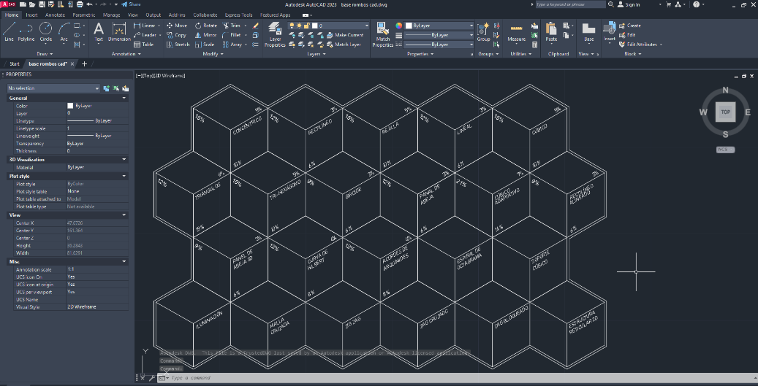Image resolution: width=758 pixels, height=386 pixels.
Task: Click the Save icon in quick access toolbar
Action: click(42, 4)
